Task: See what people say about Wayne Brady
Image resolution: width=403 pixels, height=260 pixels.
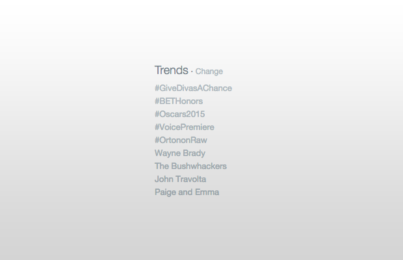Action: [180, 153]
